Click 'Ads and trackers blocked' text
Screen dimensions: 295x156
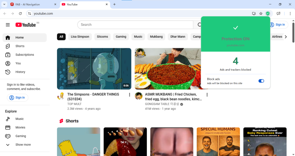point(235,70)
